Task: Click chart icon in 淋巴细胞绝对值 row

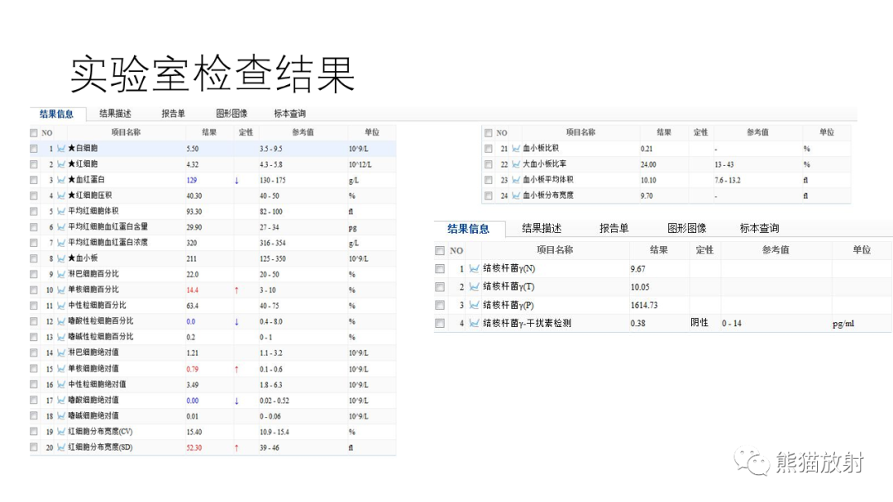Action: click(x=61, y=353)
